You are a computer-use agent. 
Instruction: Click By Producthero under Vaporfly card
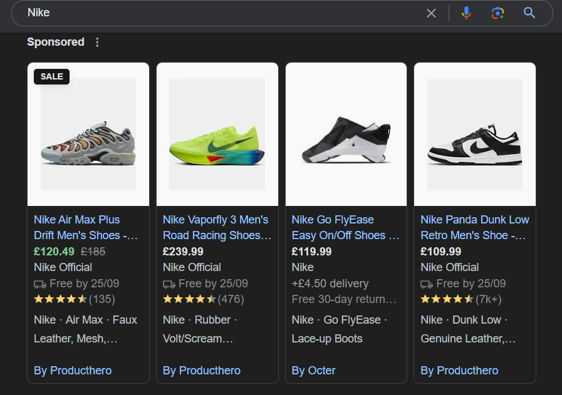(x=202, y=371)
